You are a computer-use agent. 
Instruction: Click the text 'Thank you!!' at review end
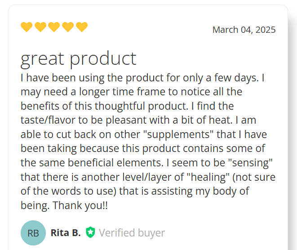tap(80, 205)
